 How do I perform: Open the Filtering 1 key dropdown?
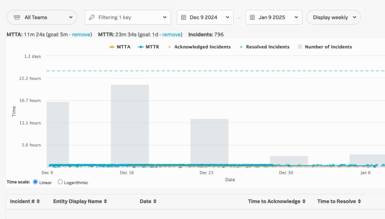click(x=128, y=17)
